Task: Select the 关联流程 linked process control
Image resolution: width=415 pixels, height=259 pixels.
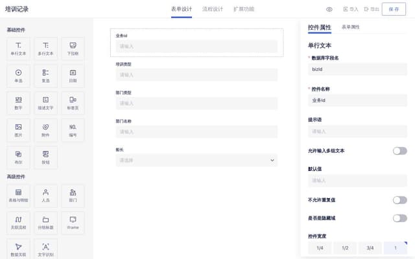Action: pos(18,223)
